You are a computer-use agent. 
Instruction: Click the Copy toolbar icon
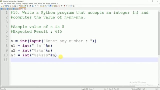[20, 6]
